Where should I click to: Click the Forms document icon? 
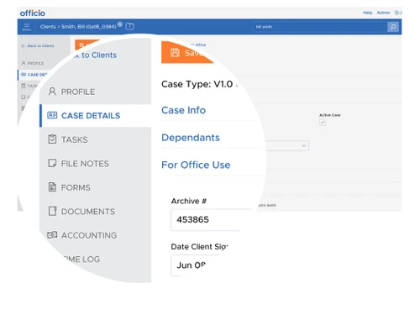pyautogui.click(x=52, y=187)
